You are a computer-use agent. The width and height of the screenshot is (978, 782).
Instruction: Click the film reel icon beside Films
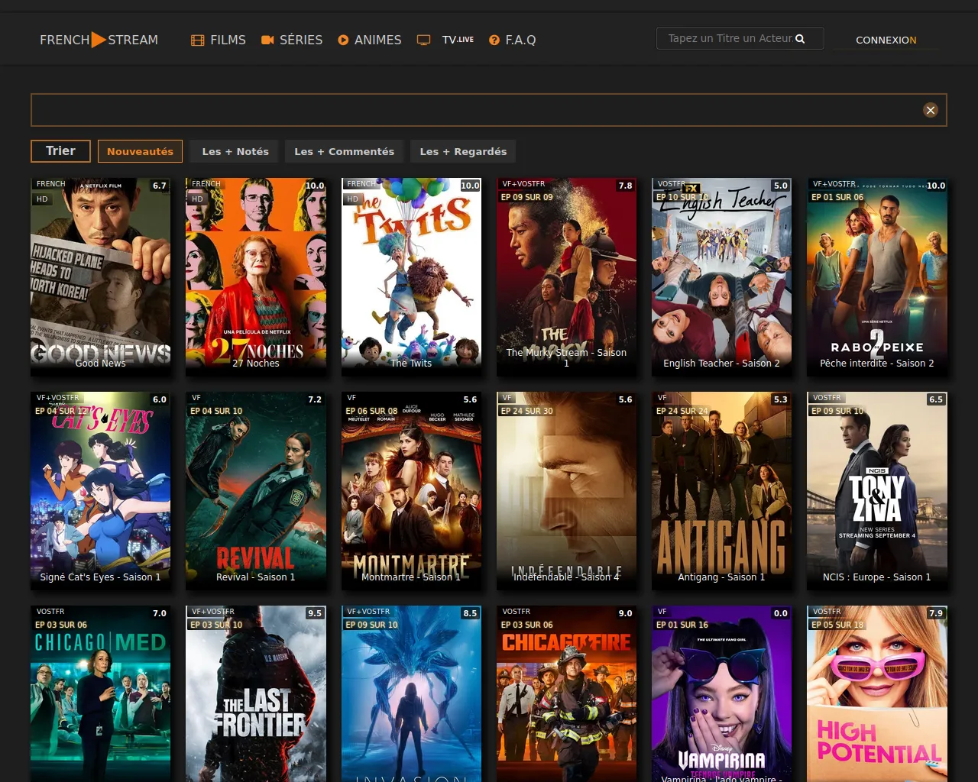tap(198, 40)
